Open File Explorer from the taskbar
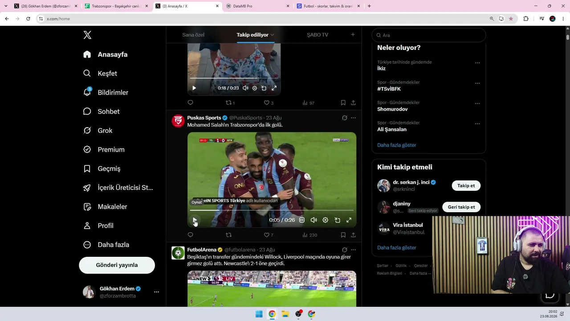 click(285, 314)
